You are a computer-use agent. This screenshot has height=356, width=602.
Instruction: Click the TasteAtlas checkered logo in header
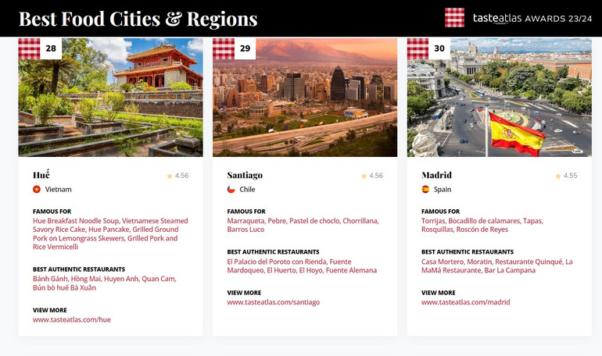pos(454,17)
